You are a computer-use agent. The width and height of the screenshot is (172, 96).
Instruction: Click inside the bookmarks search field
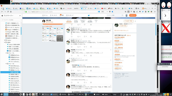[x=11, y=20]
